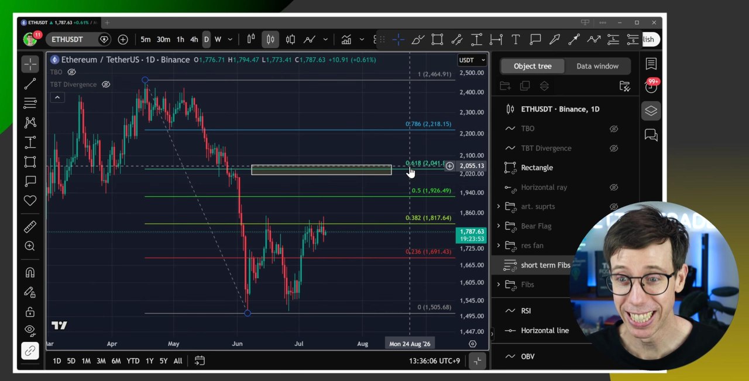The width and height of the screenshot is (749, 381).
Task: Select the W weekly timeframe
Action: click(218, 39)
